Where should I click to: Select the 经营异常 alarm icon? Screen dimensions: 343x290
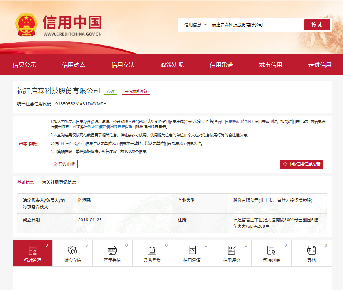coord(152,250)
